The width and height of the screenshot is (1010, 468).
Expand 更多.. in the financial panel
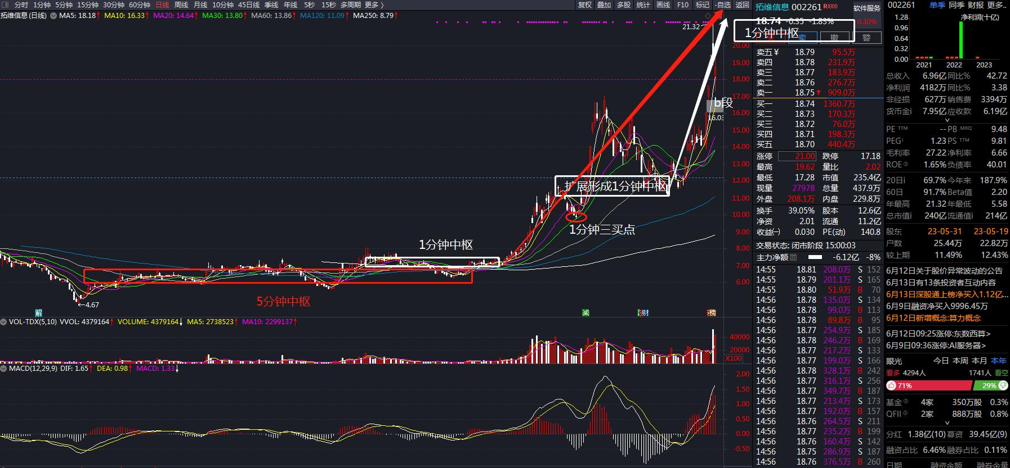tap(997, 4)
